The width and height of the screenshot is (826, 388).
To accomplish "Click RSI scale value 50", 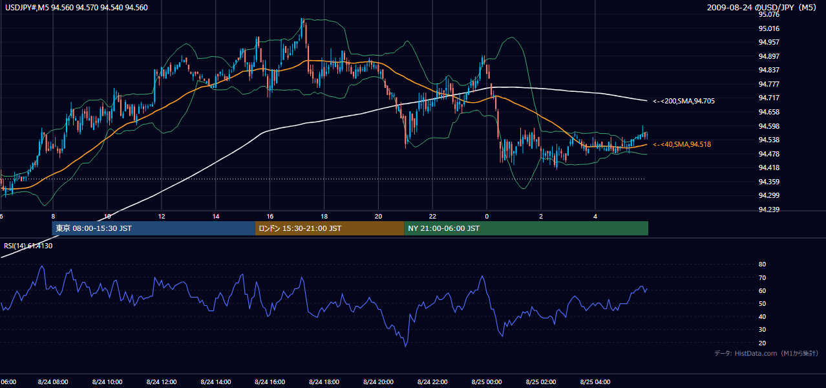I will coord(762,303).
